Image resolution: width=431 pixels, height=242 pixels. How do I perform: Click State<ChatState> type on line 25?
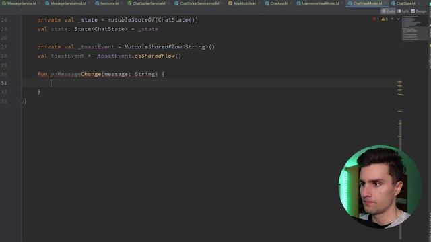(x=101, y=29)
